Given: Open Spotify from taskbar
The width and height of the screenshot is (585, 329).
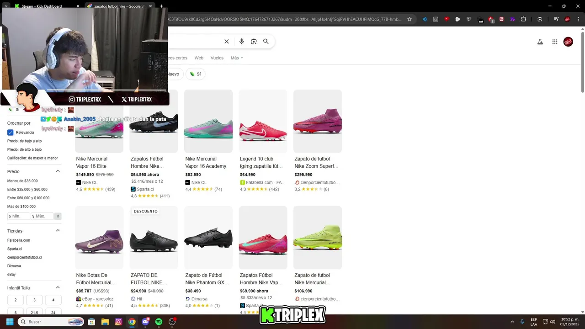Looking at the screenshot, I should 159,322.
